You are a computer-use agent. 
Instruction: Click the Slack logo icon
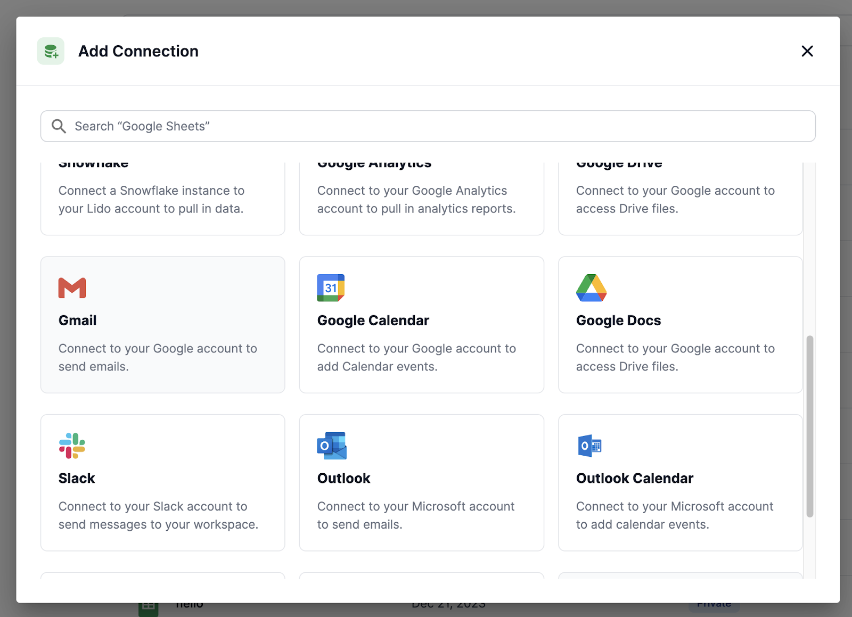[72, 446]
